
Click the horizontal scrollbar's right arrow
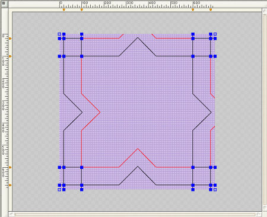coord(259,214)
